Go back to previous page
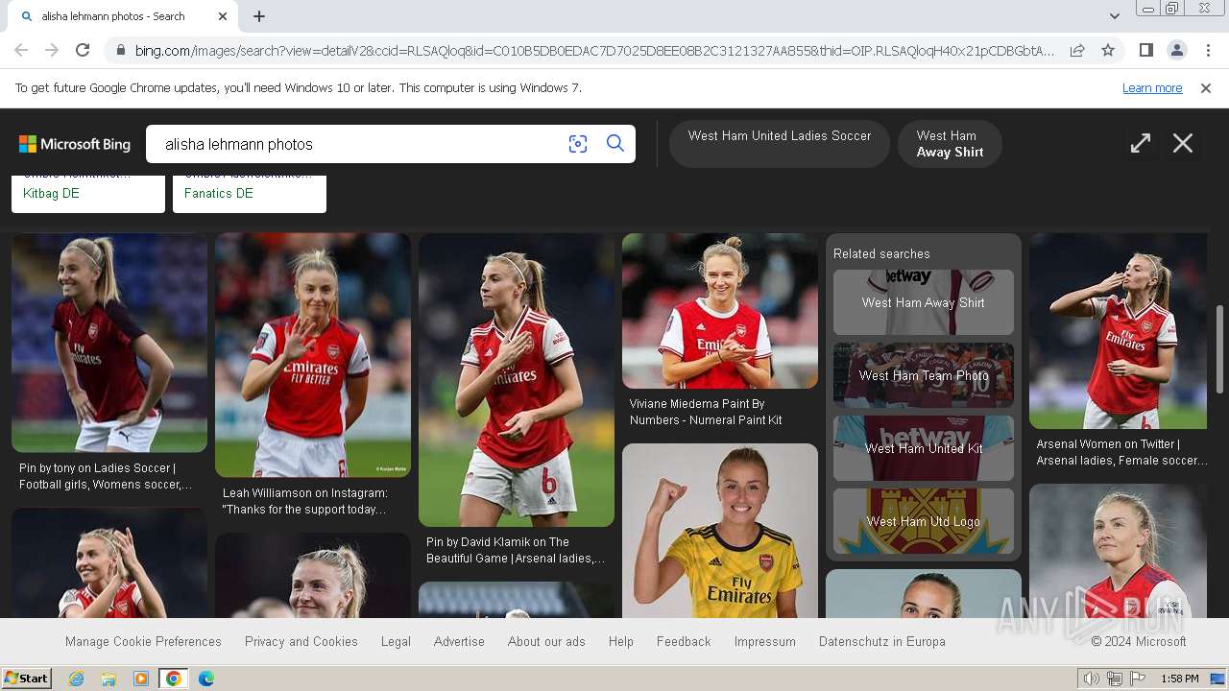Screen dimensions: 1229x691 pos(21,50)
